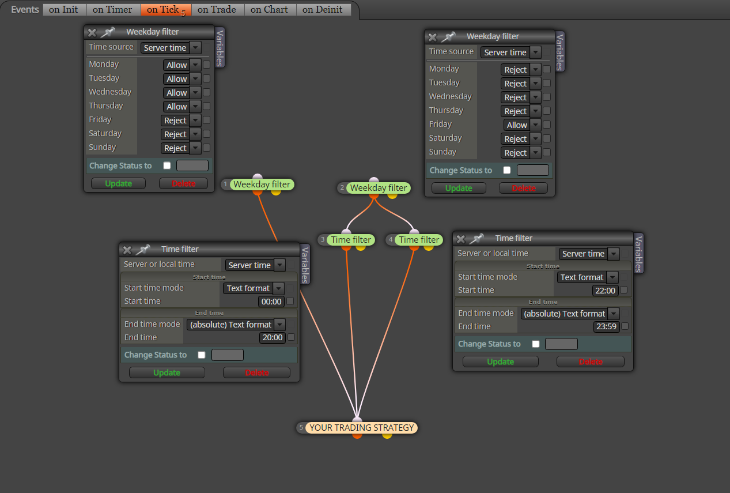Close the left Time filter panel with X
The image size is (730, 493).
coord(127,250)
